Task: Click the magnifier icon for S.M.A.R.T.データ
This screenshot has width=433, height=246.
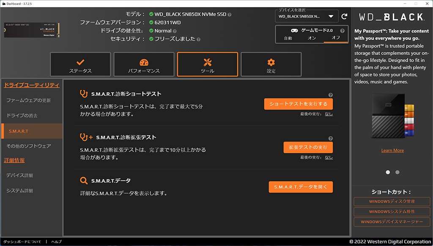Action: coord(84,181)
